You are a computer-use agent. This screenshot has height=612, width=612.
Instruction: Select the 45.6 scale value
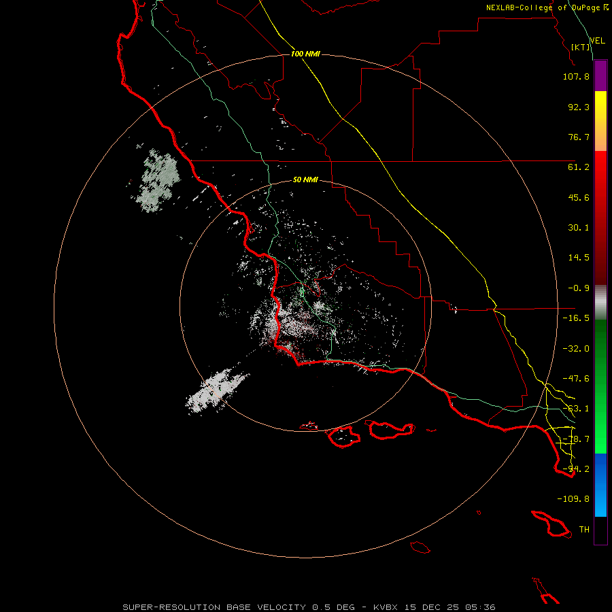point(579,197)
